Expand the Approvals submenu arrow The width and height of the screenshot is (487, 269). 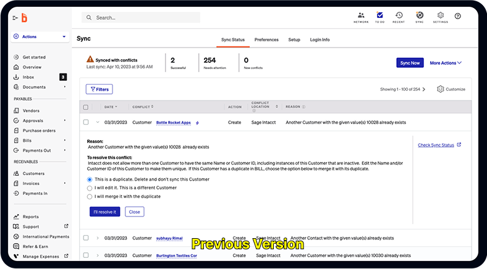(x=65, y=120)
